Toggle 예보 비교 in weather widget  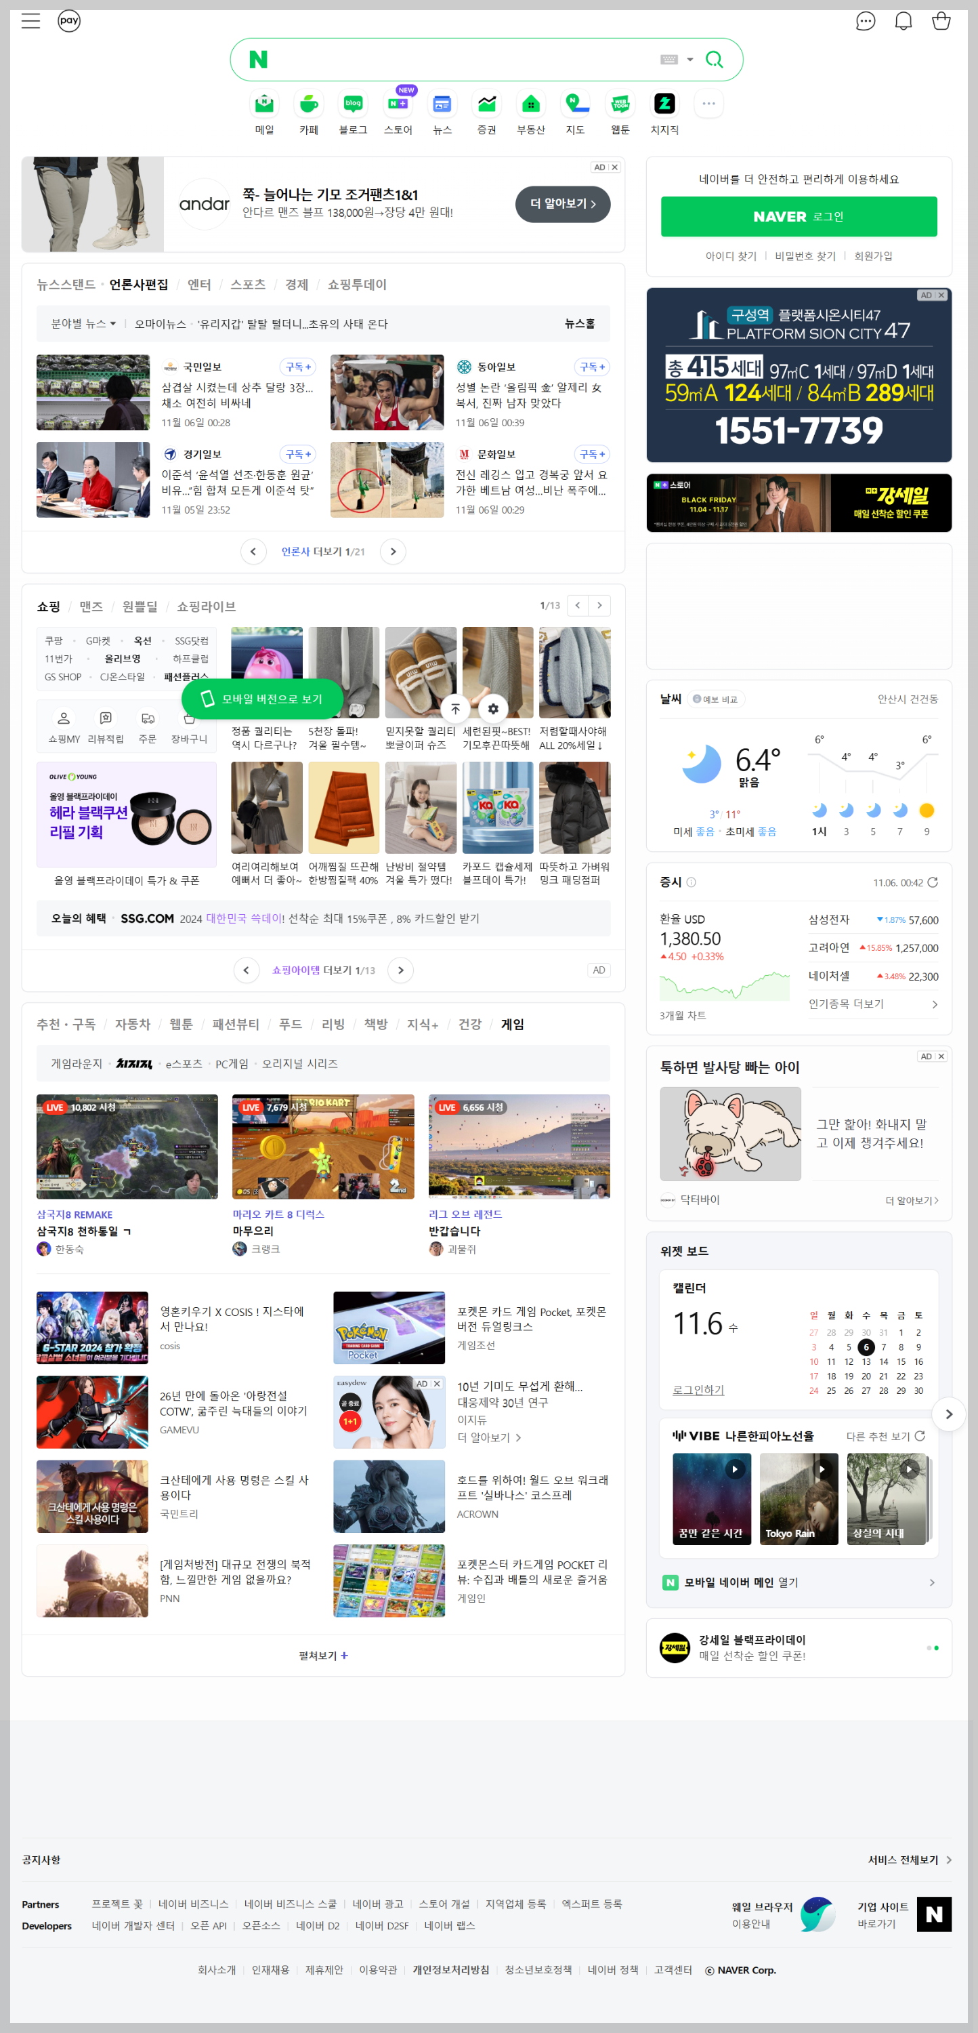715,699
